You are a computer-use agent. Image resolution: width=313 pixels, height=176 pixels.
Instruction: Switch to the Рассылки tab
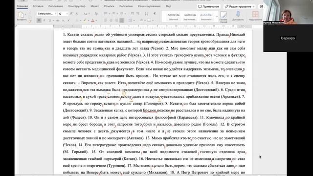[126, 6]
